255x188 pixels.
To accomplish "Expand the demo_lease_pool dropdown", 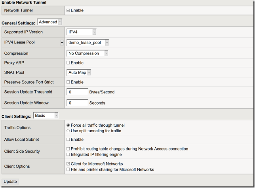I will [88, 42].
